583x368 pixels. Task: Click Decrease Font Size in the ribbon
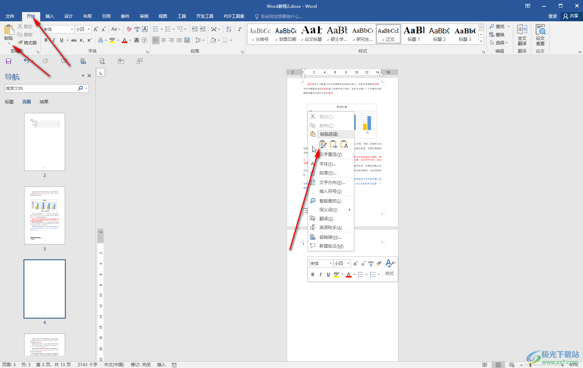coord(104,29)
